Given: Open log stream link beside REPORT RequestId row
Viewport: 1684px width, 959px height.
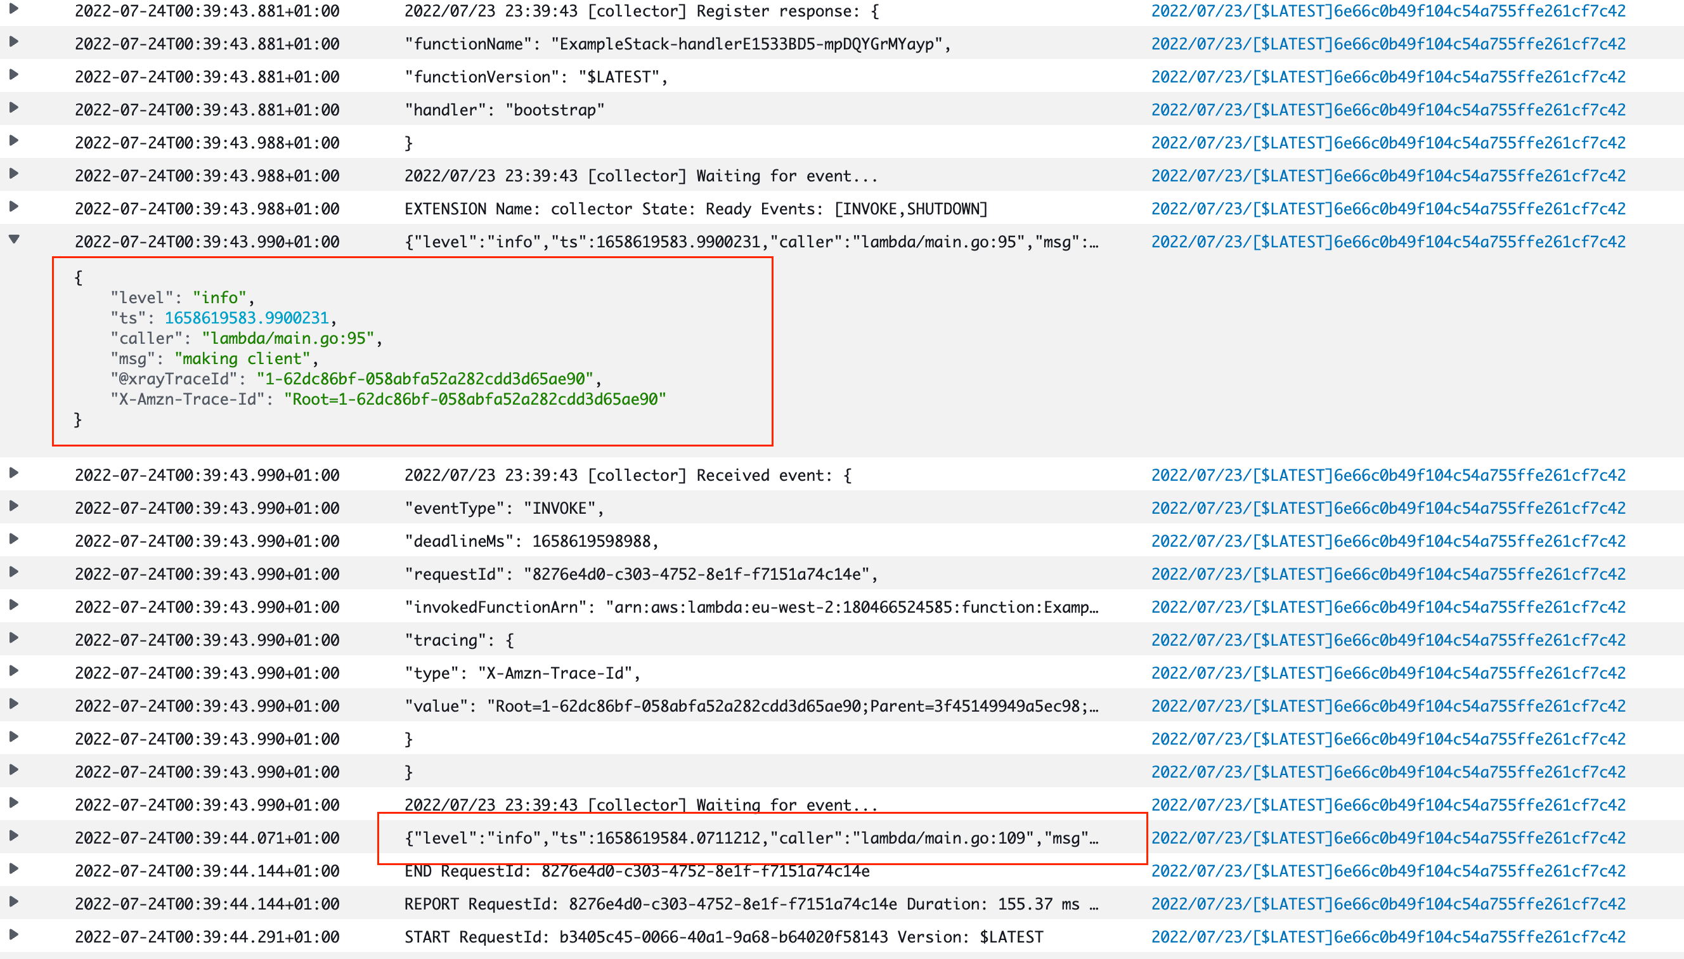Looking at the screenshot, I should 1388,903.
